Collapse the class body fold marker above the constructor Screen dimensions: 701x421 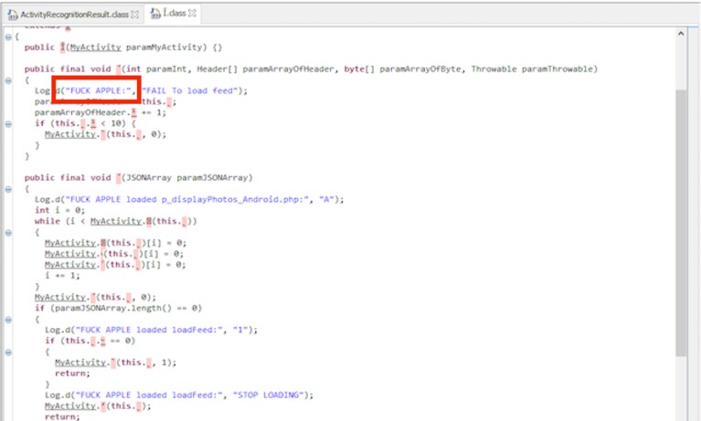[8, 37]
